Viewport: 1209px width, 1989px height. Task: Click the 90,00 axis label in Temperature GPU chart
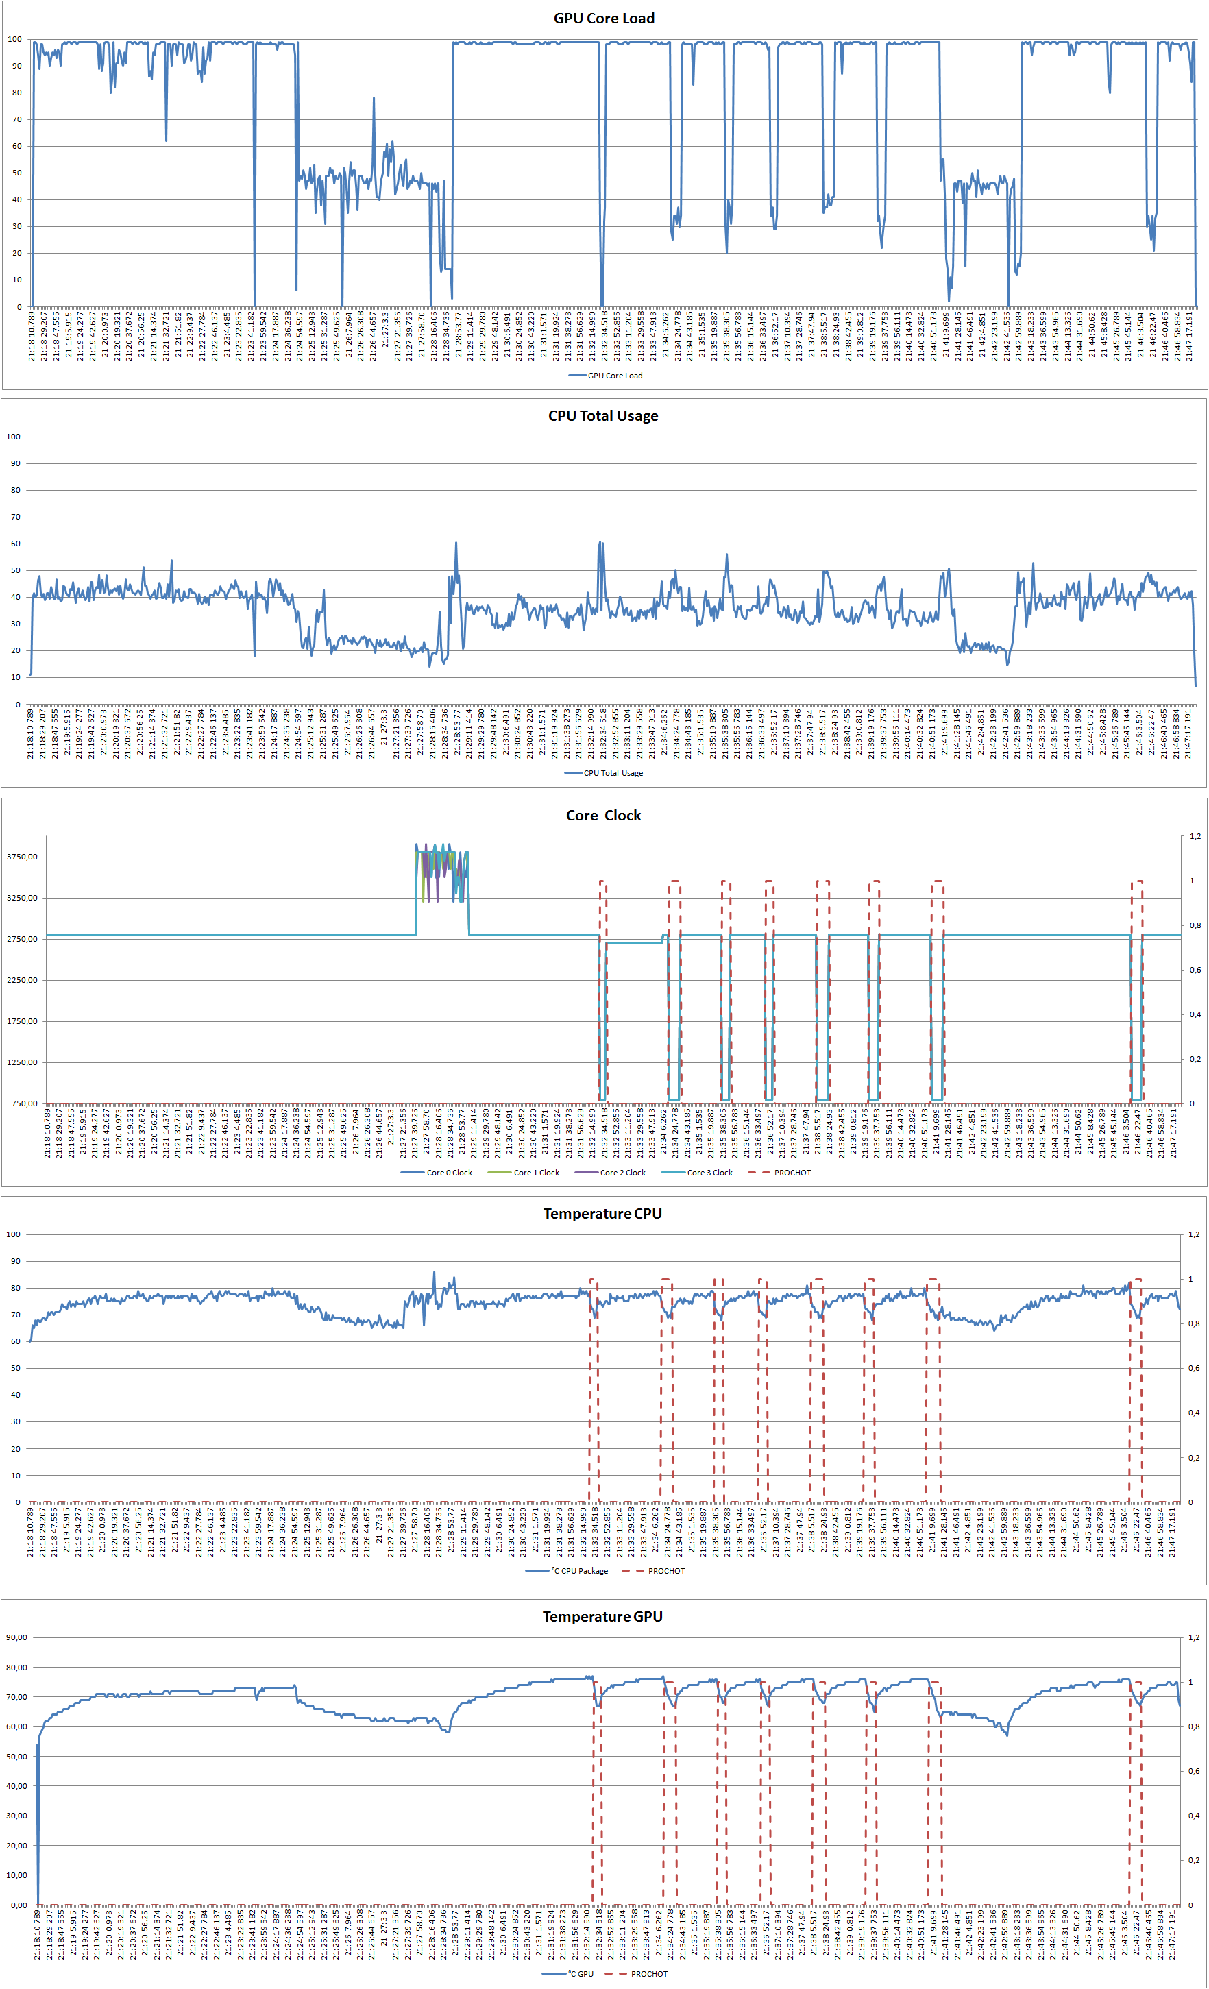(x=17, y=1637)
